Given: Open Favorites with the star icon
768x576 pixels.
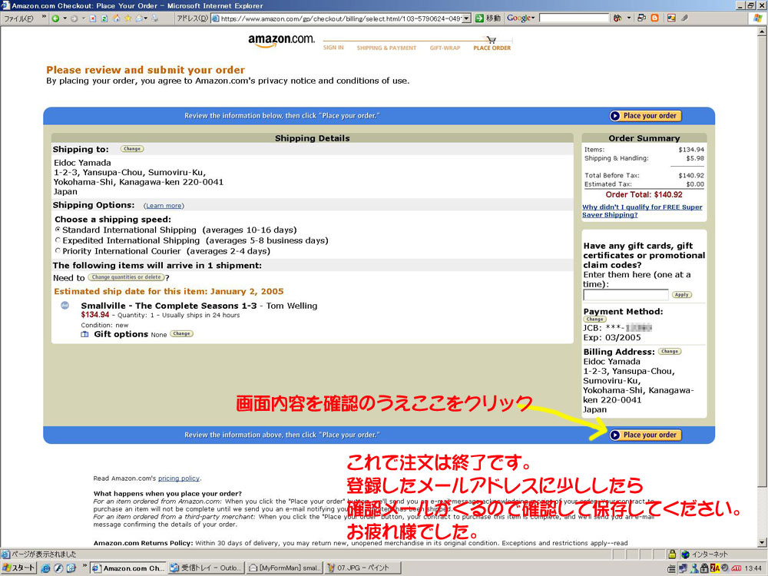Looking at the screenshot, I should pyautogui.click(x=127, y=18).
